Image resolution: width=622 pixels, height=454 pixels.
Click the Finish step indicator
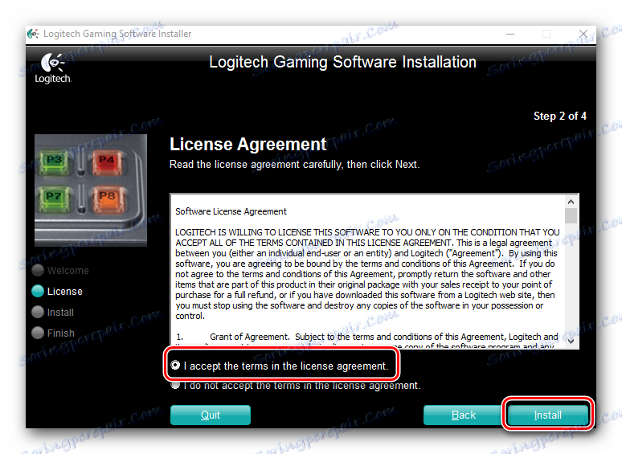[x=38, y=333]
